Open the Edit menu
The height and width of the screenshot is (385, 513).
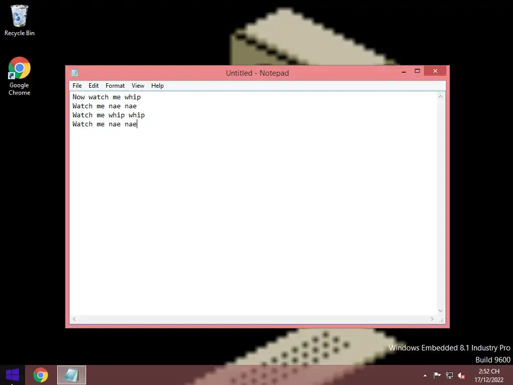[94, 86]
